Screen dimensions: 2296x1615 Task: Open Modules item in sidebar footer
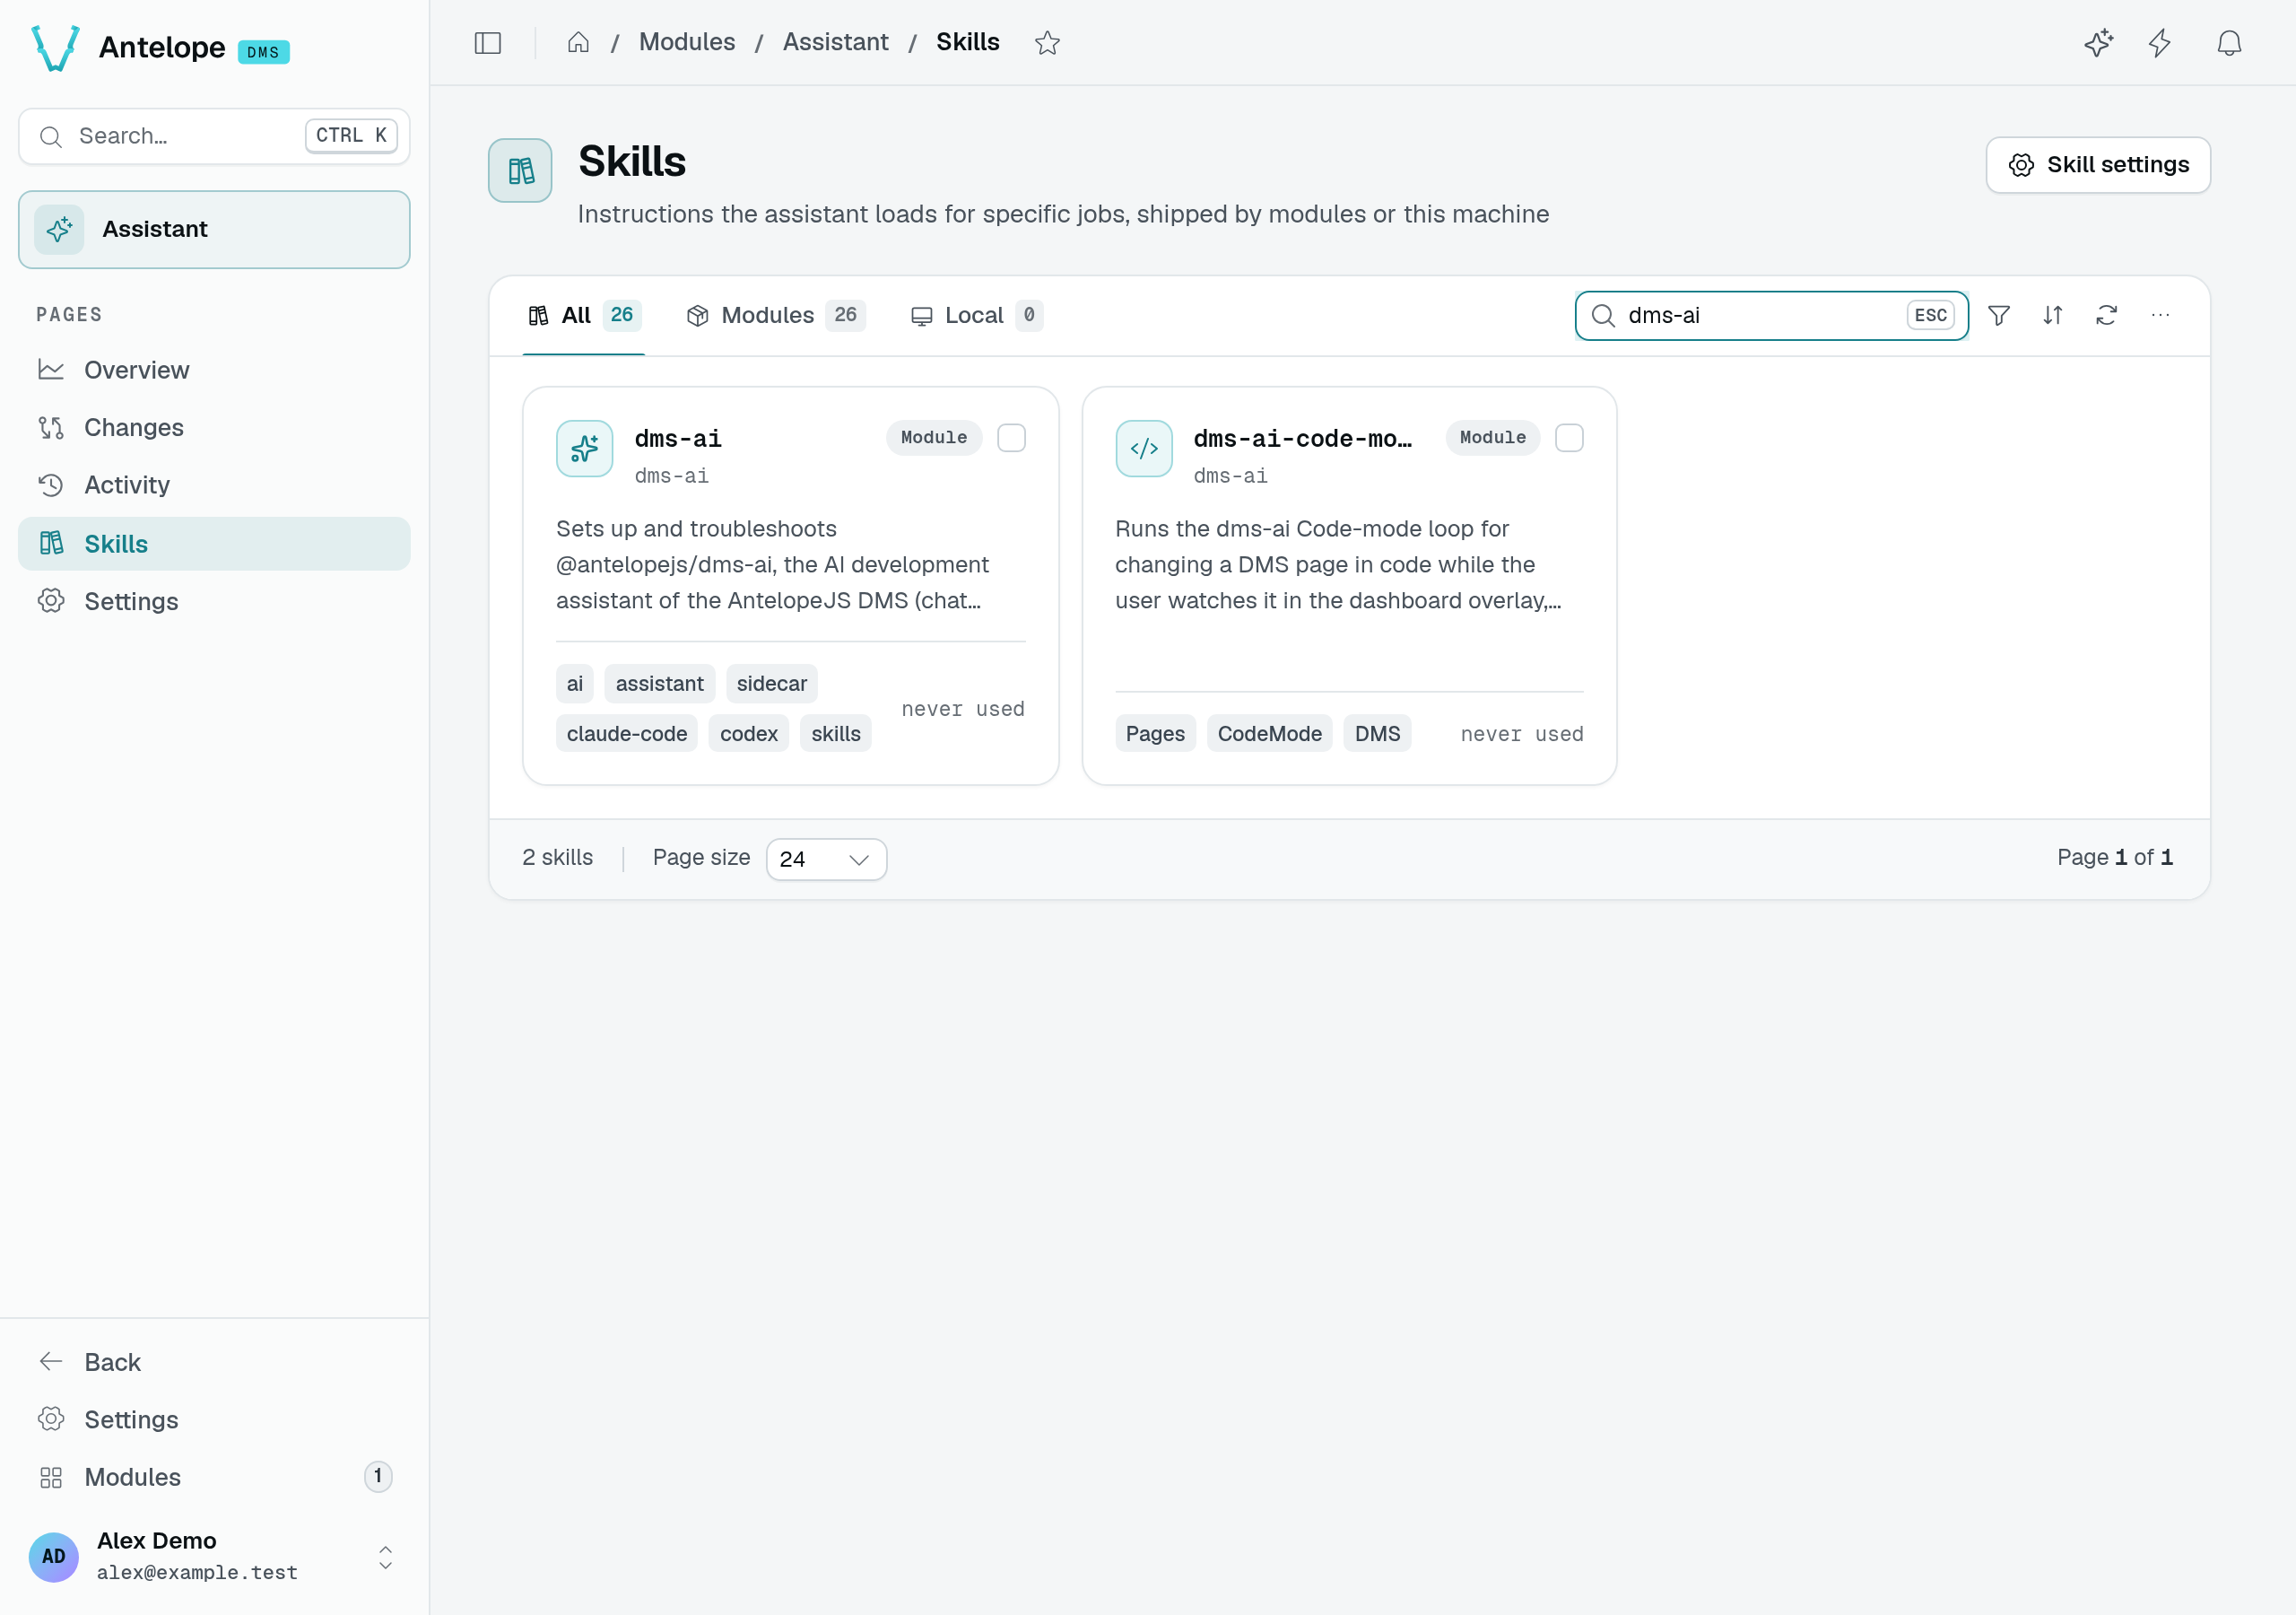coord(214,1477)
